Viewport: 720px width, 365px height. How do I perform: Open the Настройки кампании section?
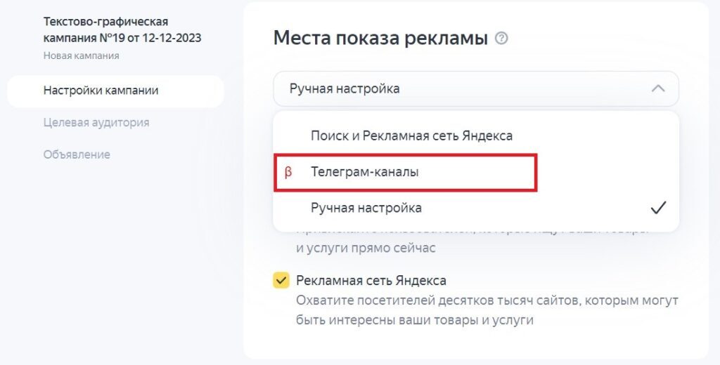coord(101,91)
